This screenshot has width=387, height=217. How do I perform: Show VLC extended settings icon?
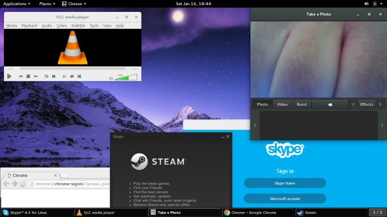(53, 76)
